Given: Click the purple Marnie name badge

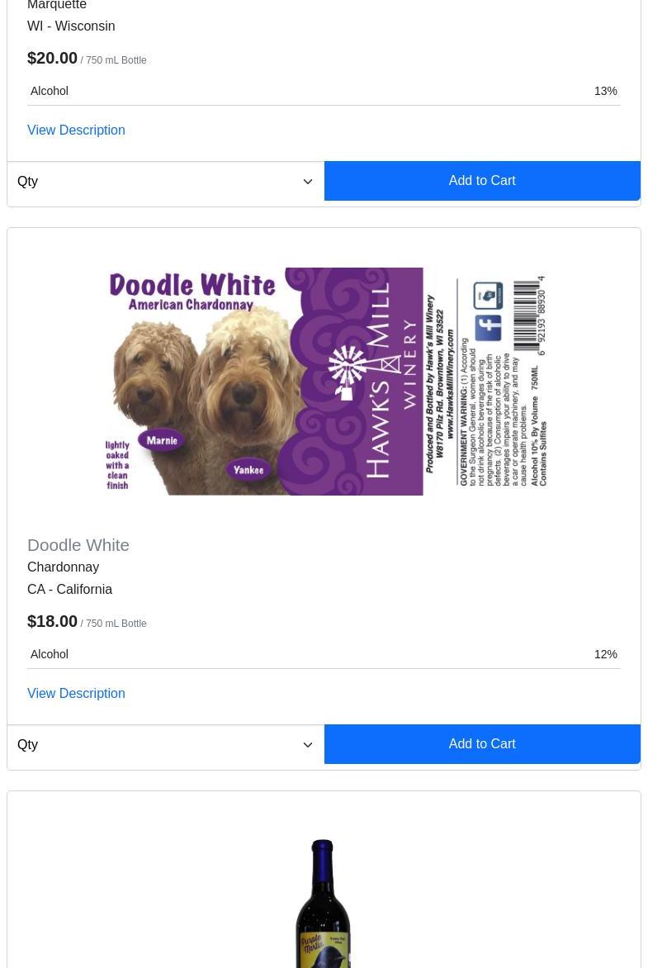Looking at the screenshot, I should pos(162,441).
